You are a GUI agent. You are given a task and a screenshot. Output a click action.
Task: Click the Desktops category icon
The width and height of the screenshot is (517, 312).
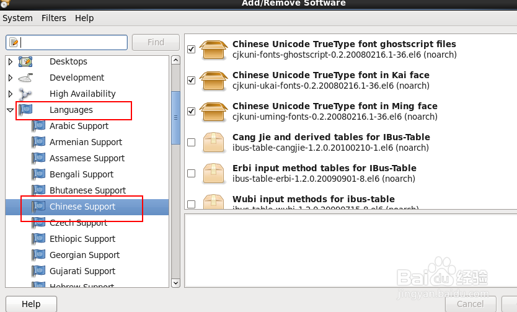click(x=25, y=61)
